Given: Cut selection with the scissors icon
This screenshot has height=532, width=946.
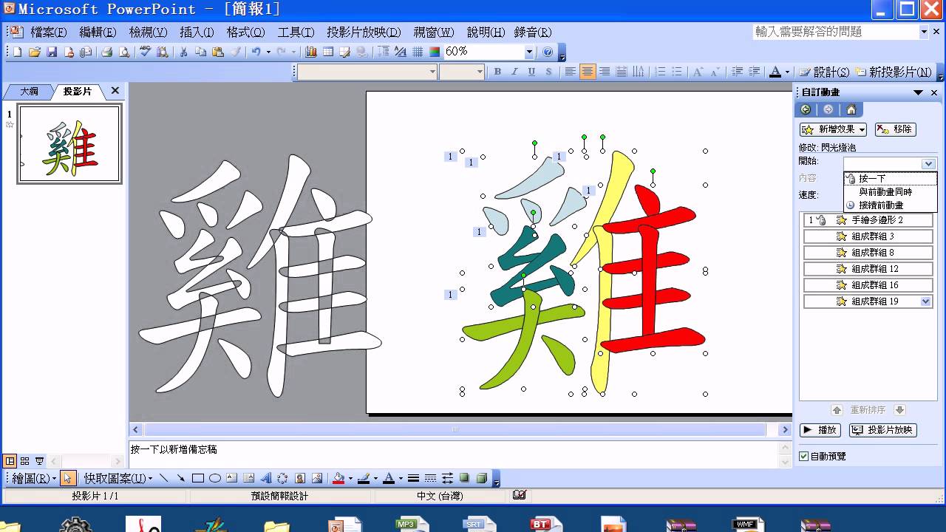Looking at the screenshot, I should point(183,52).
